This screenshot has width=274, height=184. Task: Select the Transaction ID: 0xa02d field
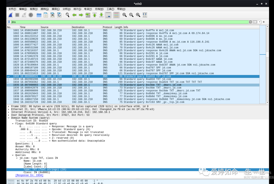[31, 121]
